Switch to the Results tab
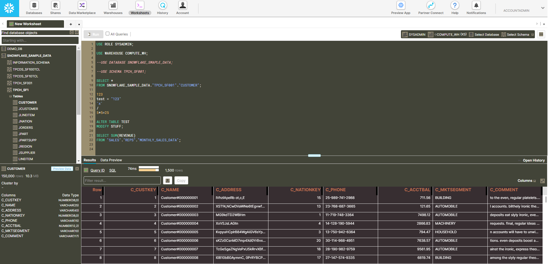 click(x=90, y=160)
